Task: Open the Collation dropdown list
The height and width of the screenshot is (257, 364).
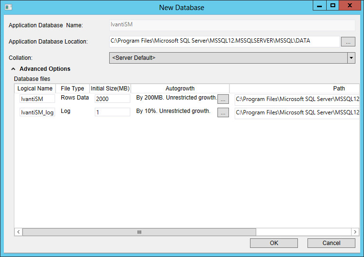Action: [x=351, y=58]
